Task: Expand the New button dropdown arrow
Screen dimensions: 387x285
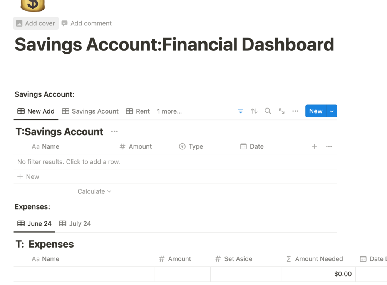Action: 332,111
